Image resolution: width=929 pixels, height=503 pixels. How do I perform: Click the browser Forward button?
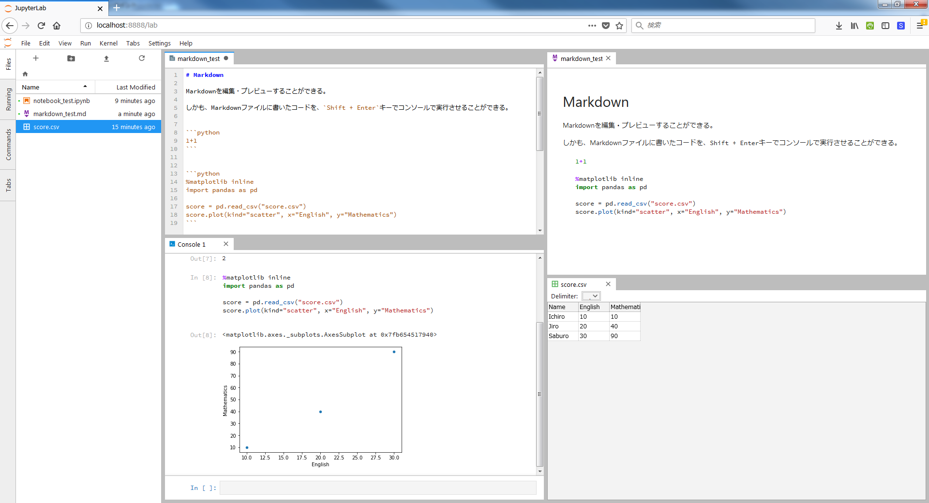point(26,26)
